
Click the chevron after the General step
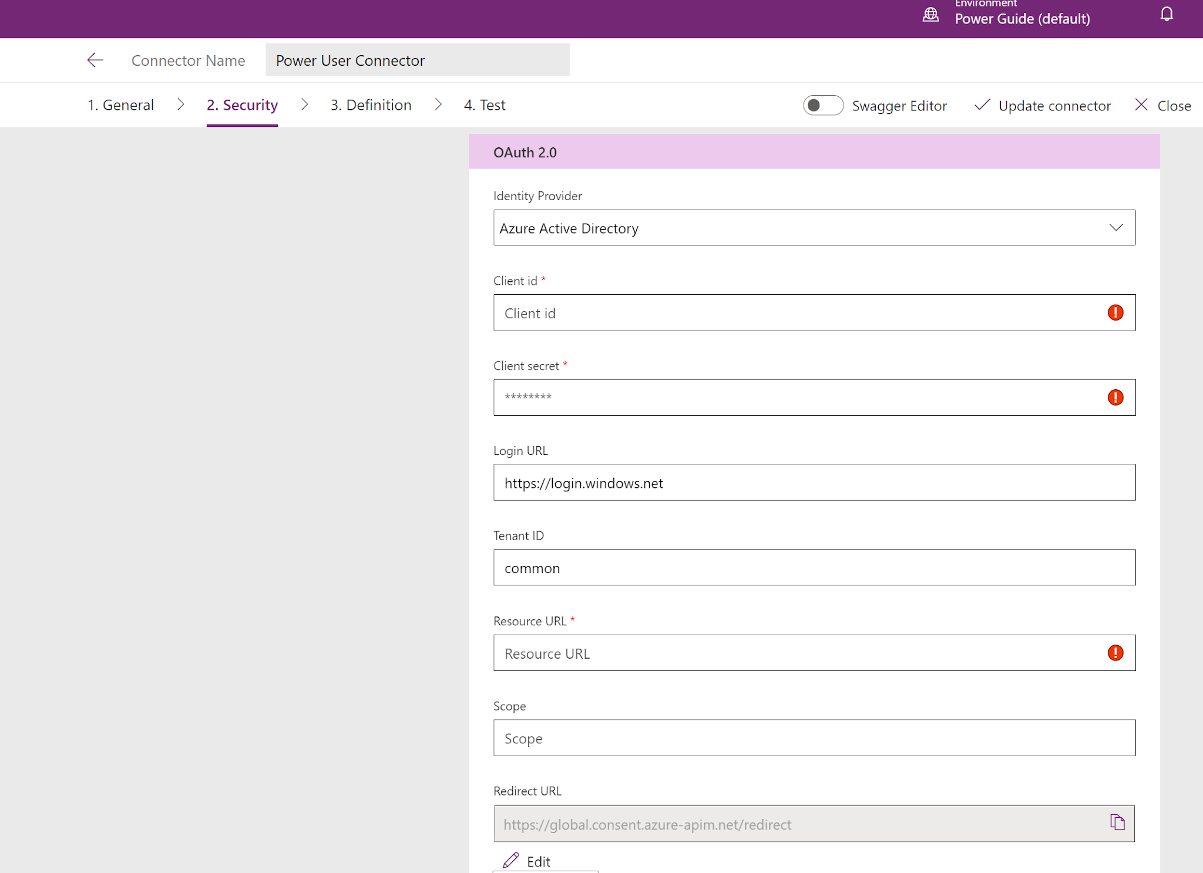(x=181, y=105)
